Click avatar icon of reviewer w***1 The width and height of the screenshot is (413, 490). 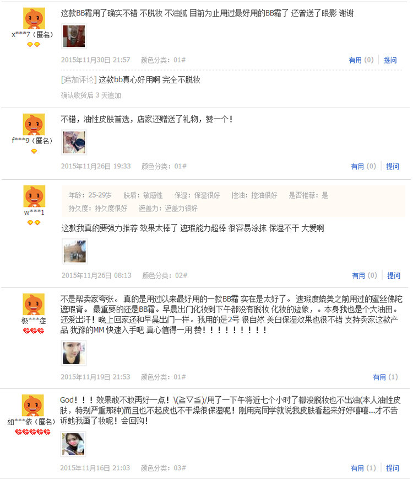point(34,196)
